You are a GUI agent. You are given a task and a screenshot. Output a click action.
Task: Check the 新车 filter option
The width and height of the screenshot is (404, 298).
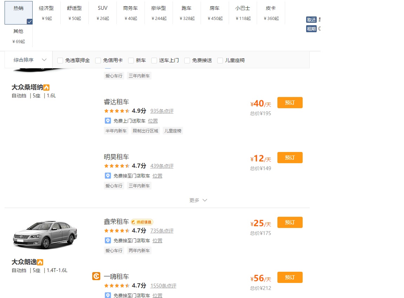tap(132, 60)
